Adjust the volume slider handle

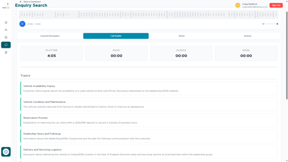pyautogui.click(x=277, y=24)
